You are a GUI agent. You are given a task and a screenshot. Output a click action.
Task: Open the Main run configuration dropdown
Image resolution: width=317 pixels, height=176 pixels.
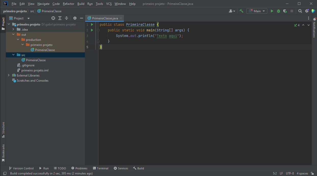(257, 11)
